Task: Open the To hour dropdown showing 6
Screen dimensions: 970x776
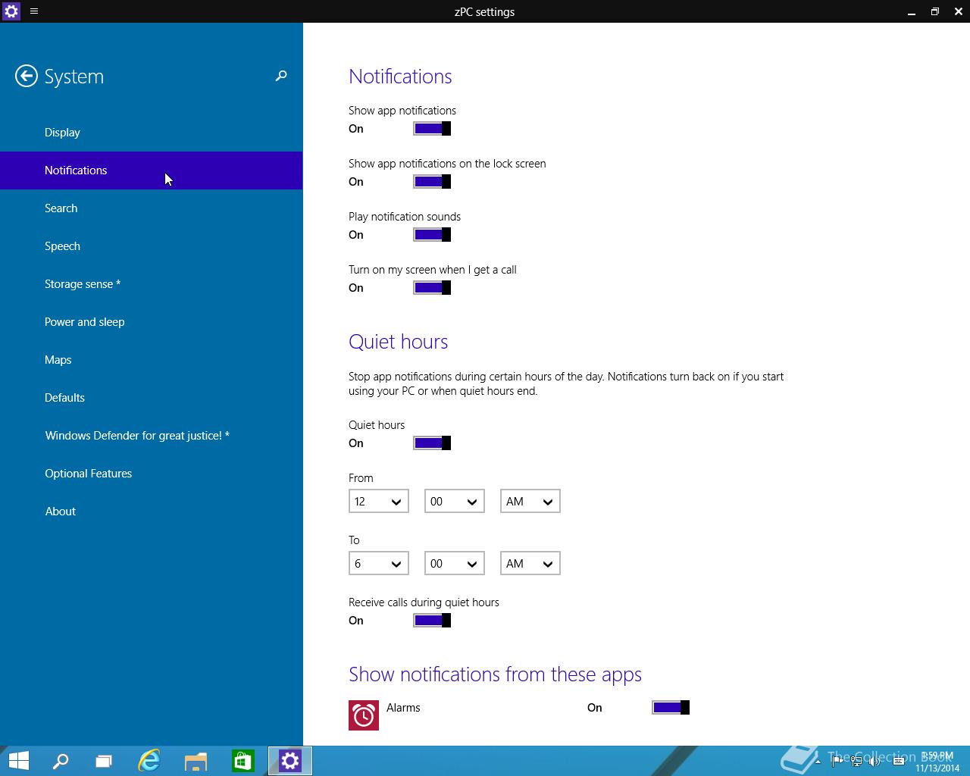Action: (379, 564)
